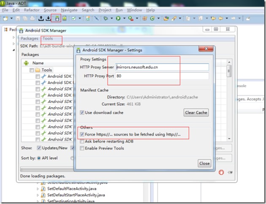The width and height of the screenshot is (266, 204).
Task: Click the Forward navigation arrow icon
Action: pyautogui.click(x=233, y=18)
